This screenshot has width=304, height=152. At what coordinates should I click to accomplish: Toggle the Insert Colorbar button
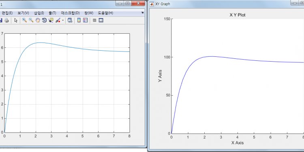[79, 20]
